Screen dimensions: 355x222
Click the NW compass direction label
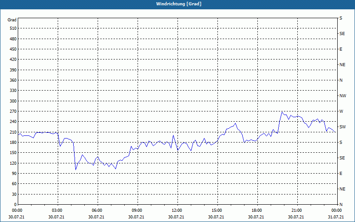343,96
